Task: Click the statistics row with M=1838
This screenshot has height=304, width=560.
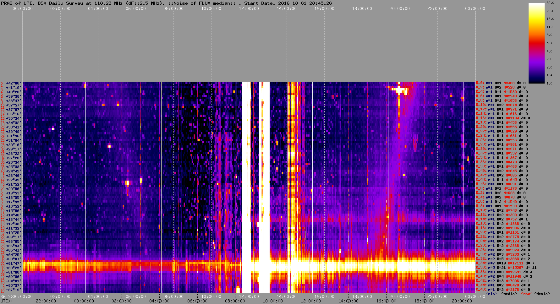Action: click(503, 224)
